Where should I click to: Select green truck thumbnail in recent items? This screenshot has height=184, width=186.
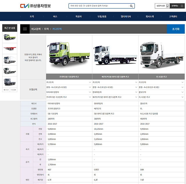pyautogui.click(x=10, y=37)
